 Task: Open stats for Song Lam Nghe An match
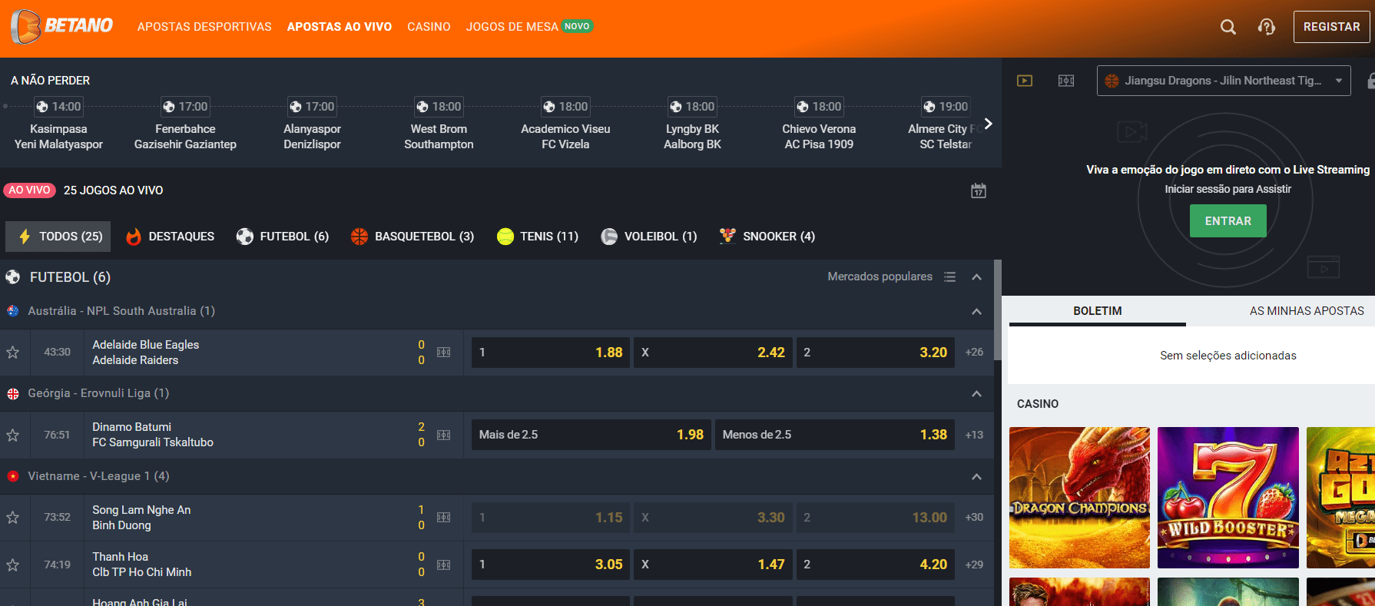(443, 518)
